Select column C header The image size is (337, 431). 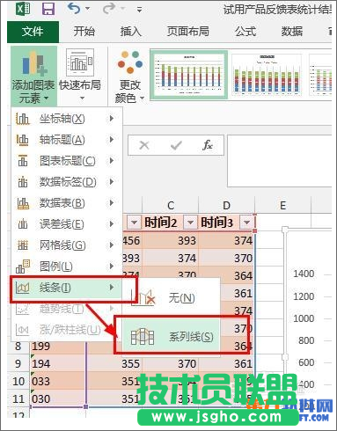(171, 206)
